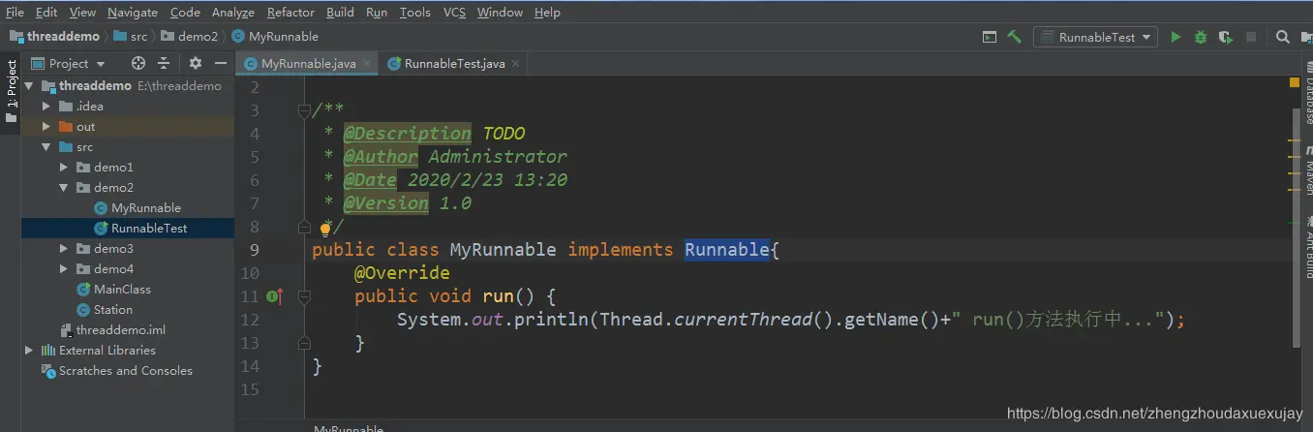Expand the out folder arrow
The image size is (1313, 432).
(x=46, y=127)
